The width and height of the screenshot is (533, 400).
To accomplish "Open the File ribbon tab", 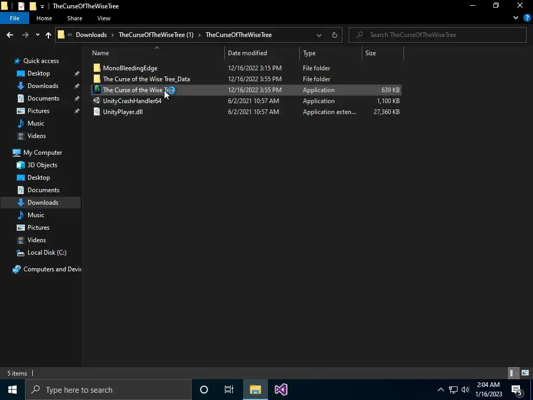I will tap(14, 18).
